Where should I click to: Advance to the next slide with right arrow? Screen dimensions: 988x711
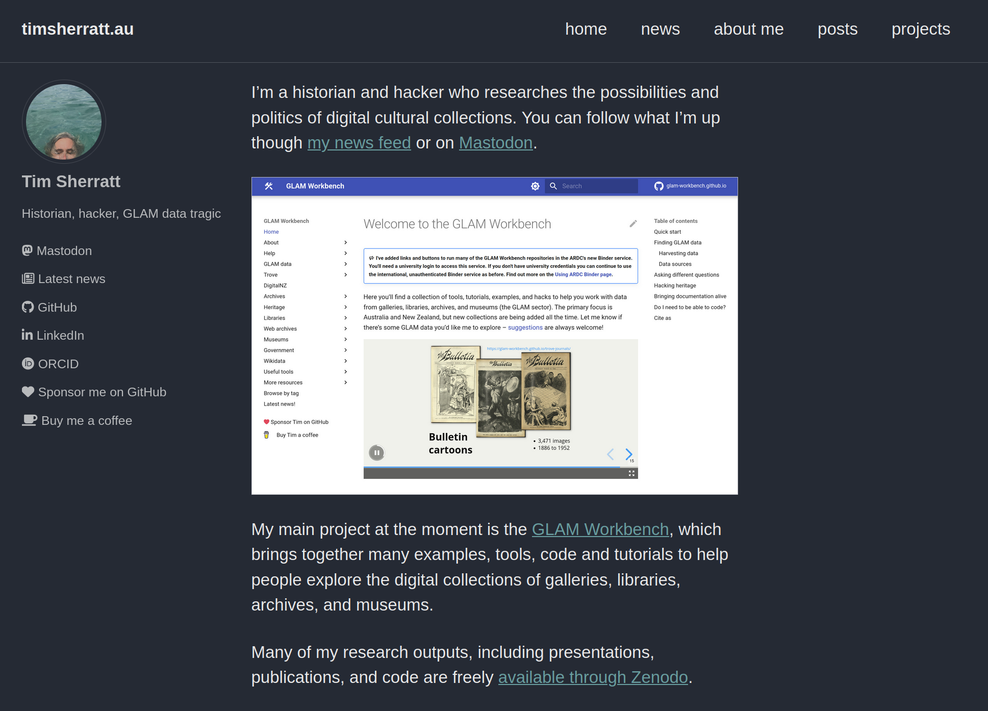[x=629, y=454]
